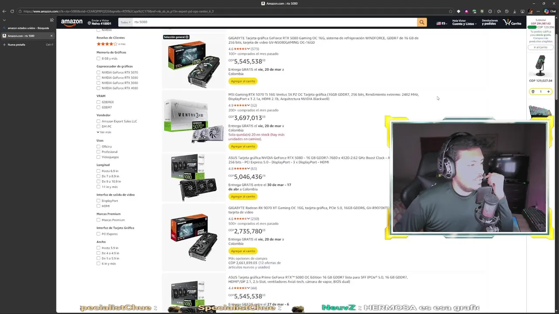559x314 pixels.
Task: Select the Amazon.com : rtx 5080 tab
Action: 28,36
